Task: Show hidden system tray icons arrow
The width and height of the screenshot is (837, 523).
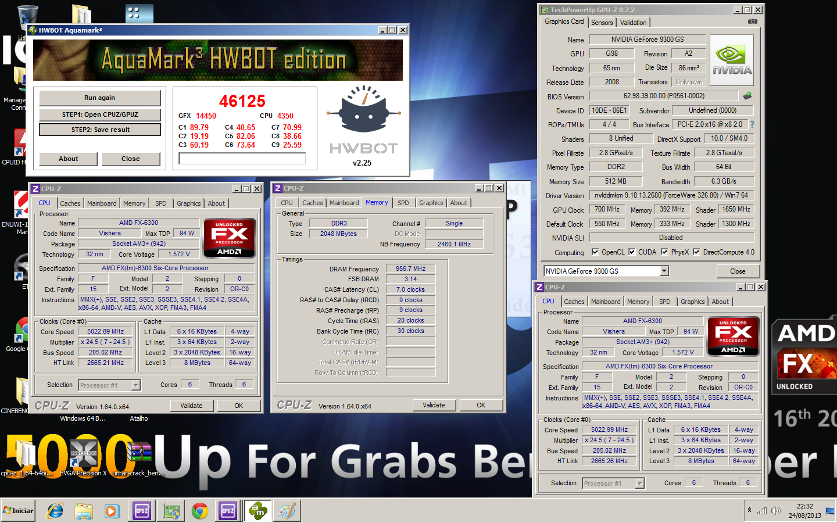Action: 749,510
